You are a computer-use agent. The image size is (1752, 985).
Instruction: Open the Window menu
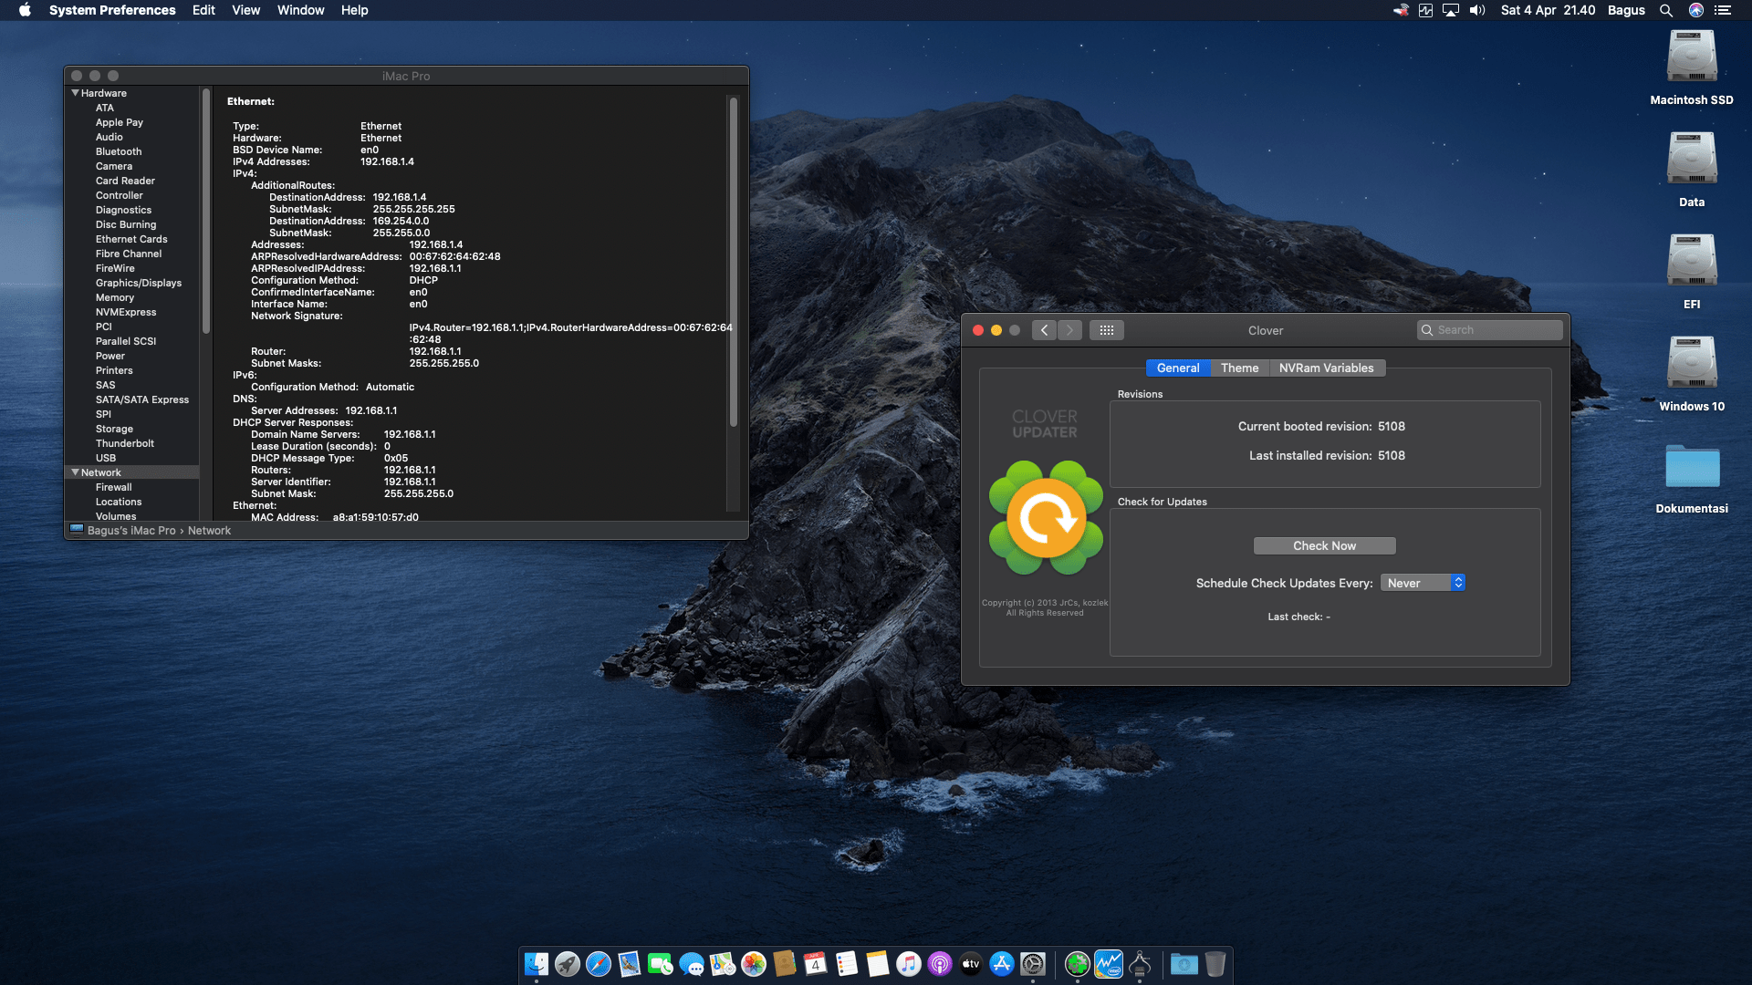click(x=301, y=10)
